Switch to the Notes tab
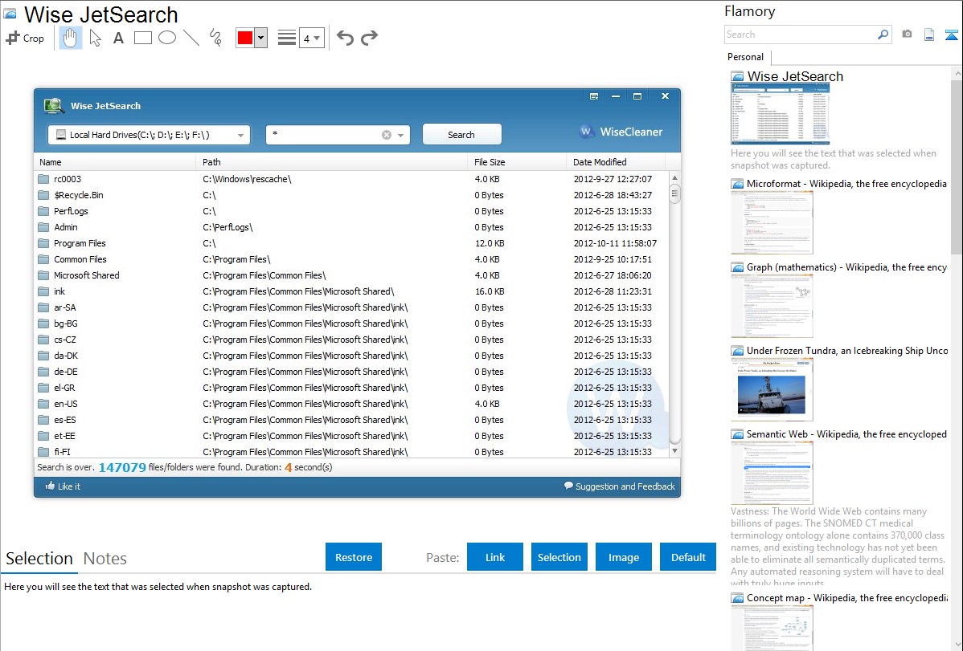The height and width of the screenshot is (651, 963). (x=105, y=559)
